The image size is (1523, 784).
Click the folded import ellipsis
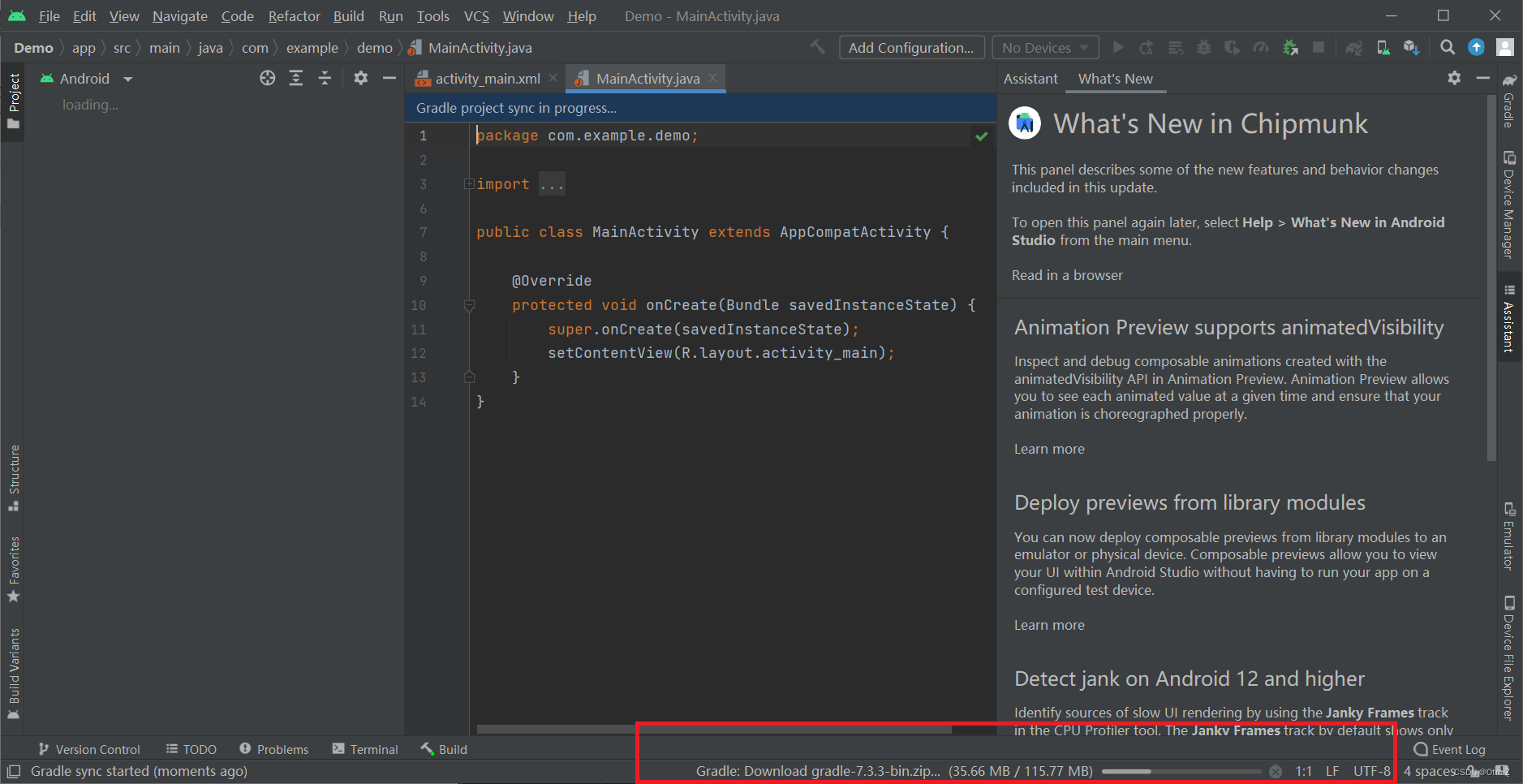pos(552,184)
